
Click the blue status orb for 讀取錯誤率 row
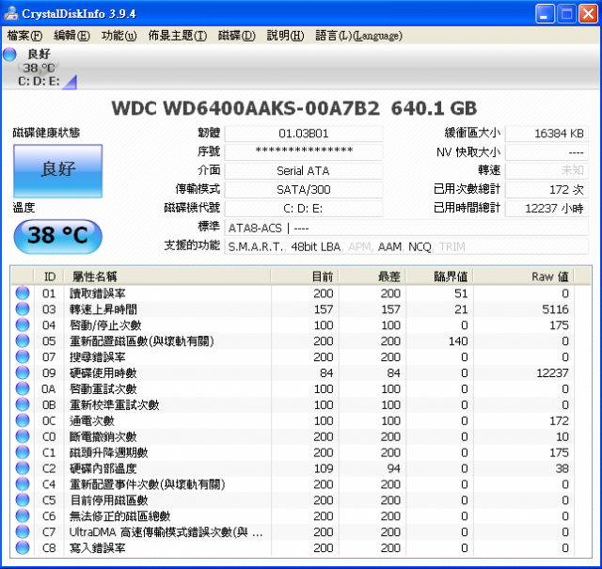pyautogui.click(x=23, y=293)
